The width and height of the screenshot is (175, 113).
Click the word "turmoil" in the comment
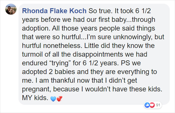(32, 54)
